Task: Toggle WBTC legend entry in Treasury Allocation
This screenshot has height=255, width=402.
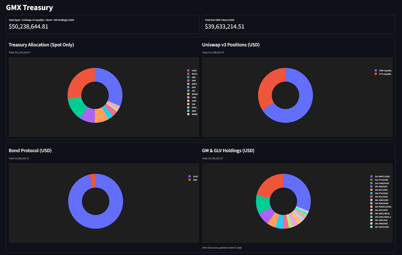Action: [193, 84]
